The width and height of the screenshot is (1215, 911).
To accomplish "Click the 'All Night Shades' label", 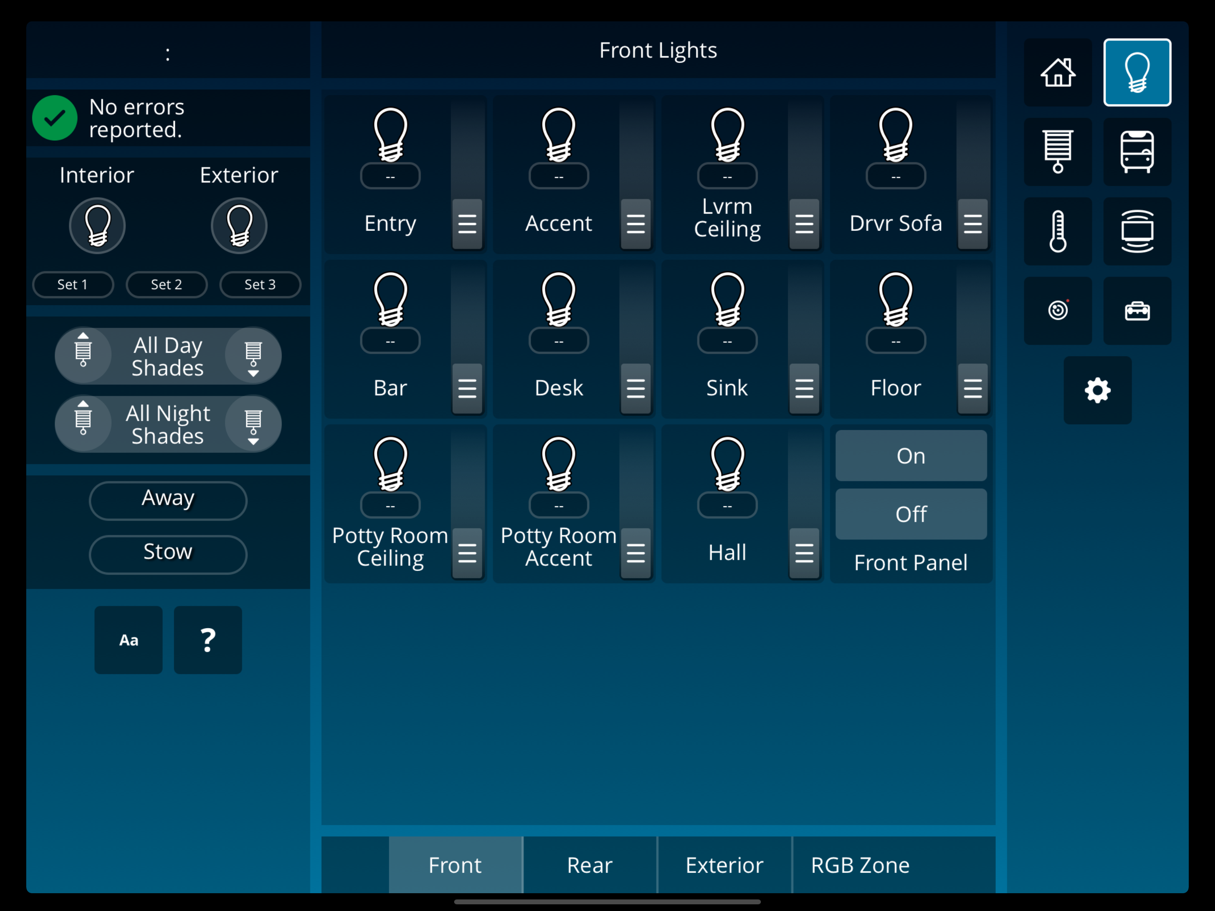I will click(168, 425).
